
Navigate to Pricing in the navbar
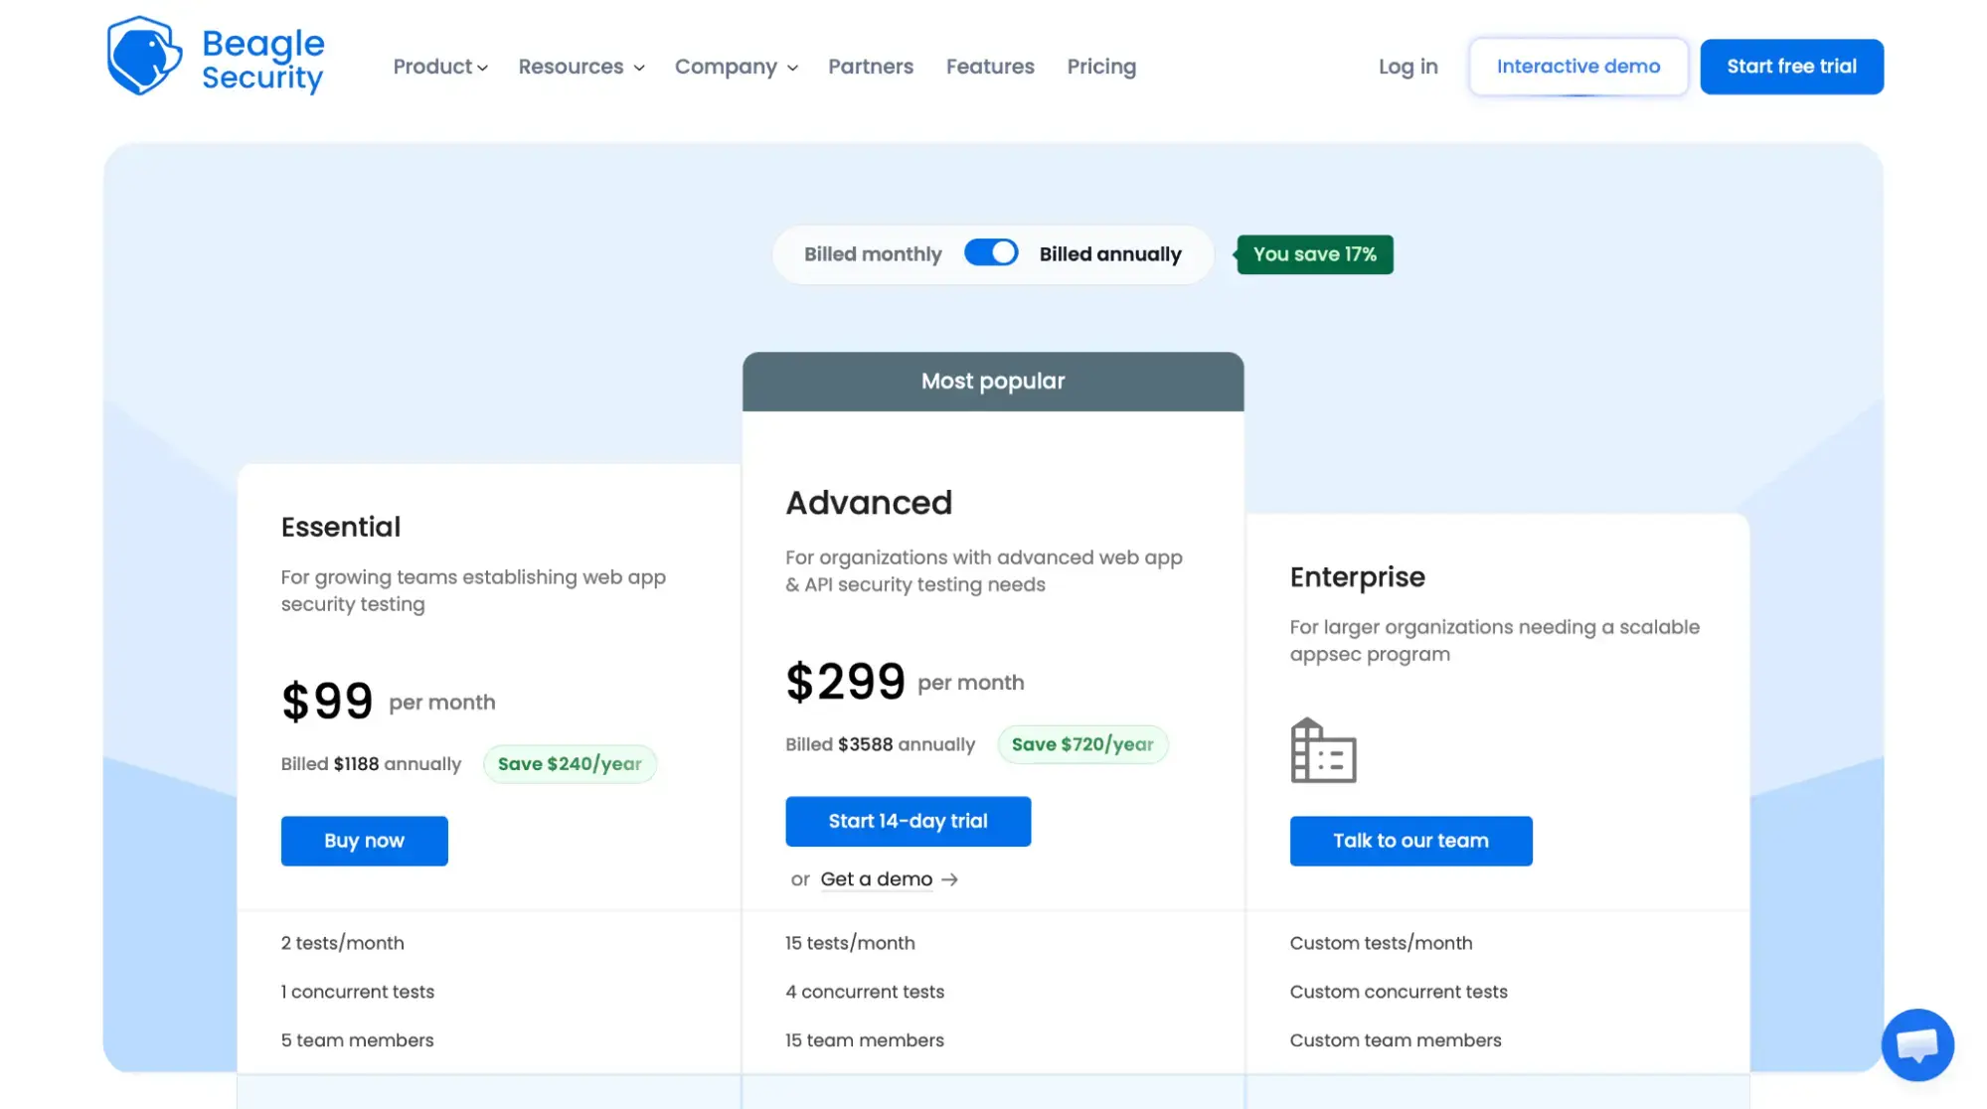pyautogui.click(x=1101, y=67)
